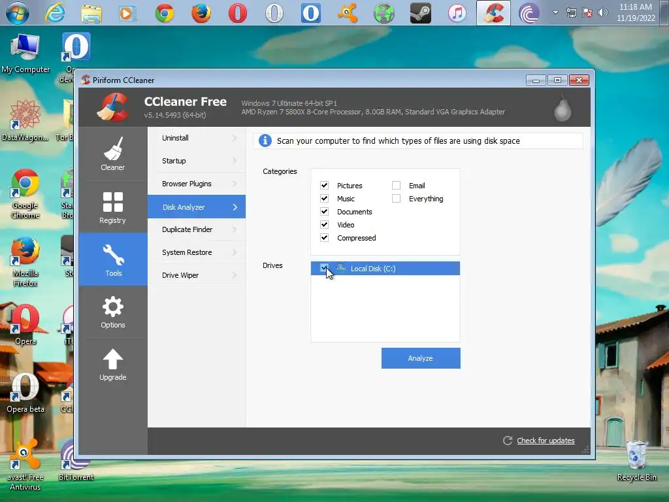Click the pear icon in header
This screenshot has height=502, width=669.
[x=563, y=109]
